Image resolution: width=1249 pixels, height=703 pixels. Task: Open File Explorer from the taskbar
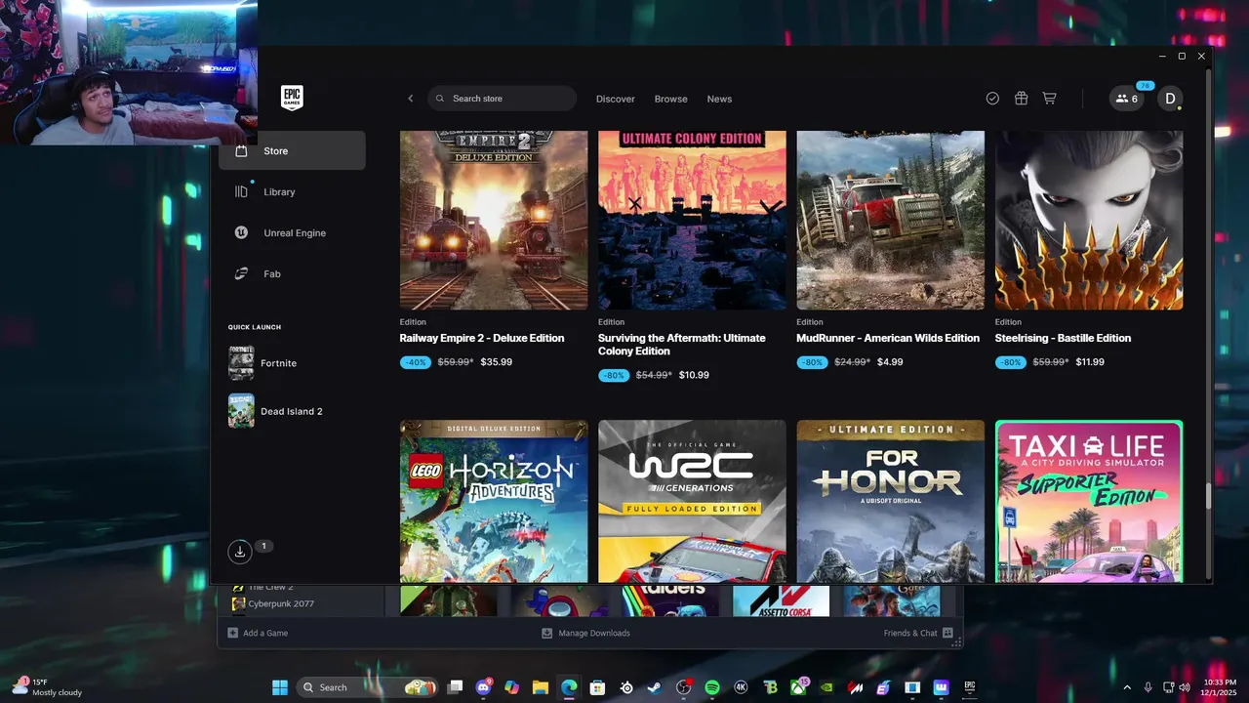tap(541, 687)
